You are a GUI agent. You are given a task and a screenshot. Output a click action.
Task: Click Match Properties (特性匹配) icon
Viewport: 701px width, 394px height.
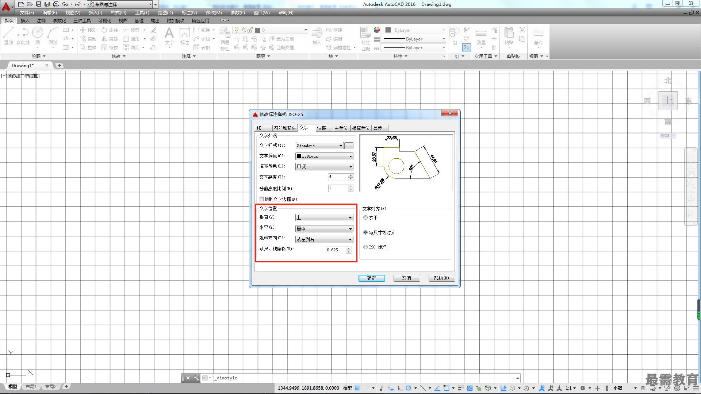(x=365, y=39)
